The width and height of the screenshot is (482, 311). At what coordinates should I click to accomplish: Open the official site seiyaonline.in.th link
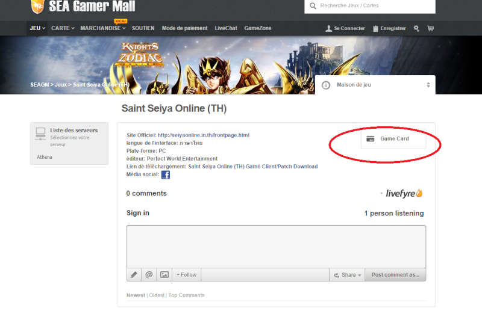(x=204, y=135)
